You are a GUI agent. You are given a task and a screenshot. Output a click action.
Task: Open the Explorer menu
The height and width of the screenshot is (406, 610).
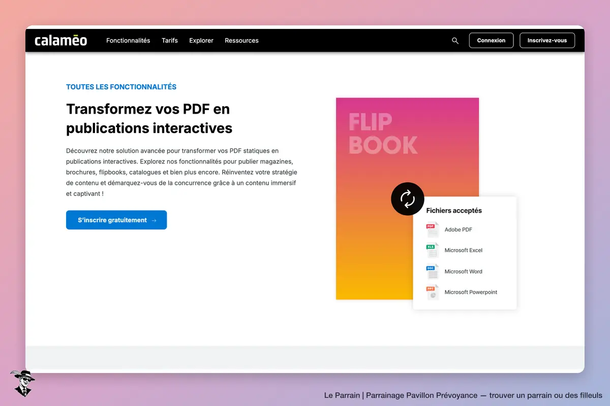point(201,41)
